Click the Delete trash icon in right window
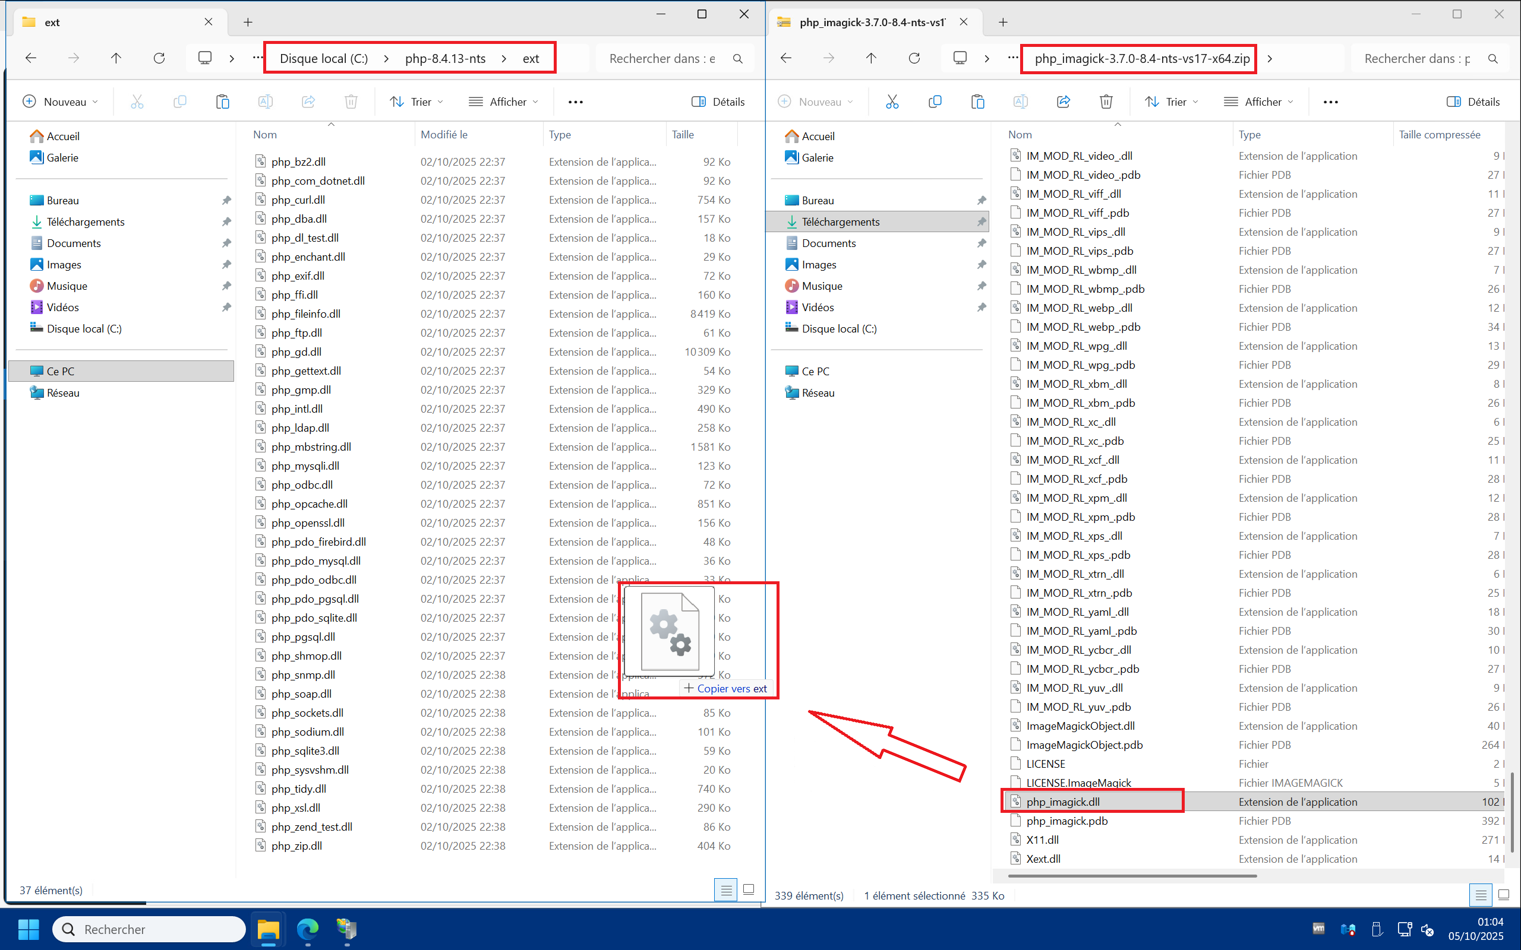 click(1106, 102)
